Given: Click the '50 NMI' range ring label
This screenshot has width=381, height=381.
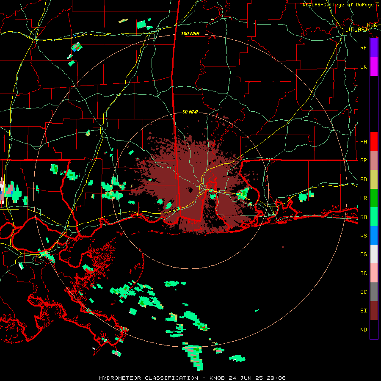Looking at the screenshot, I should (190, 112).
